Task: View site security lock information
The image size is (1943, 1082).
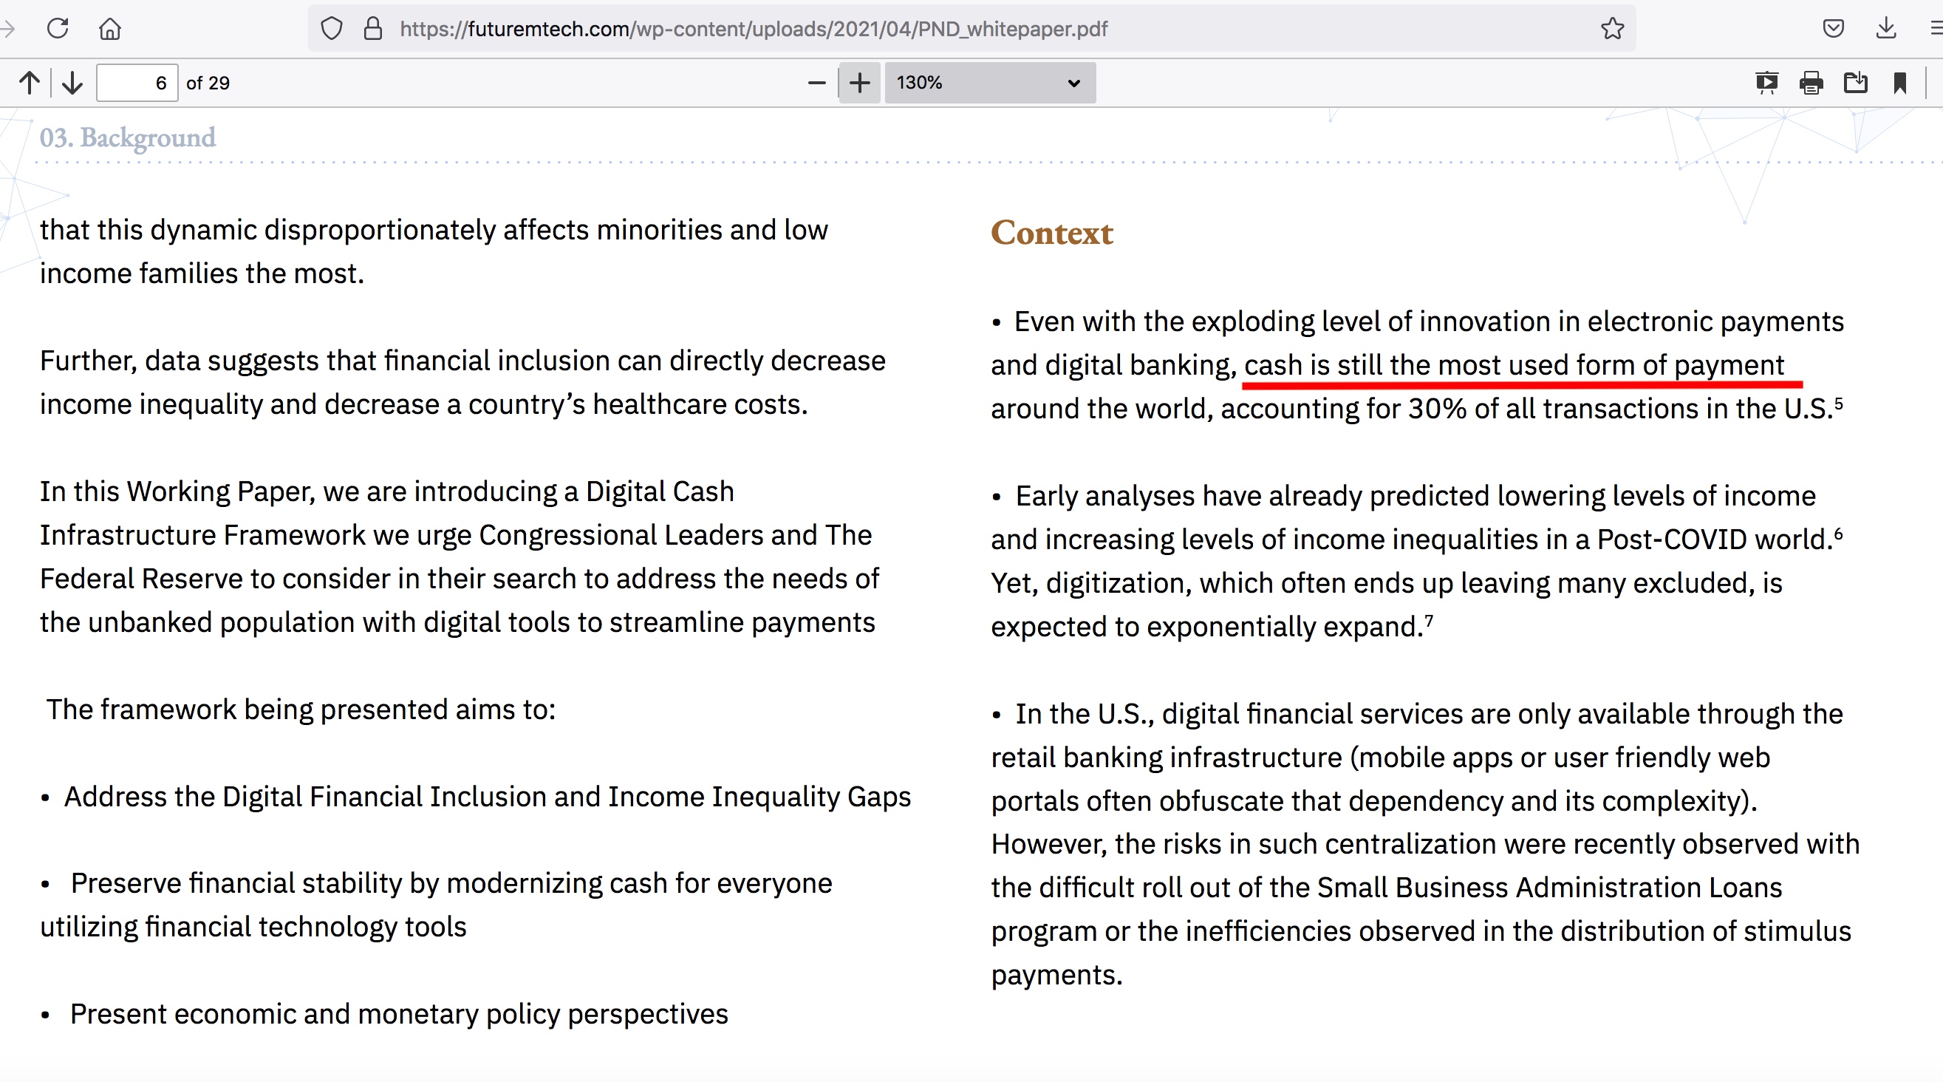Action: pos(372,29)
